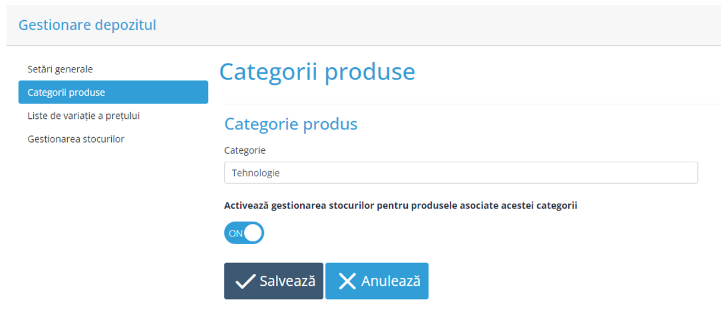Click the Gestionare depozitul header title
This screenshot has width=721, height=325.
tap(87, 25)
